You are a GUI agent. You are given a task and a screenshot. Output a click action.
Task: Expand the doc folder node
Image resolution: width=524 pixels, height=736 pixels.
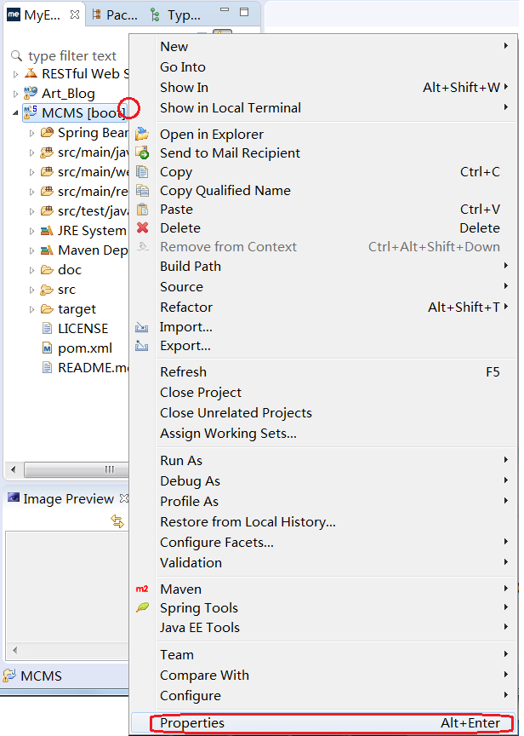tap(31, 270)
